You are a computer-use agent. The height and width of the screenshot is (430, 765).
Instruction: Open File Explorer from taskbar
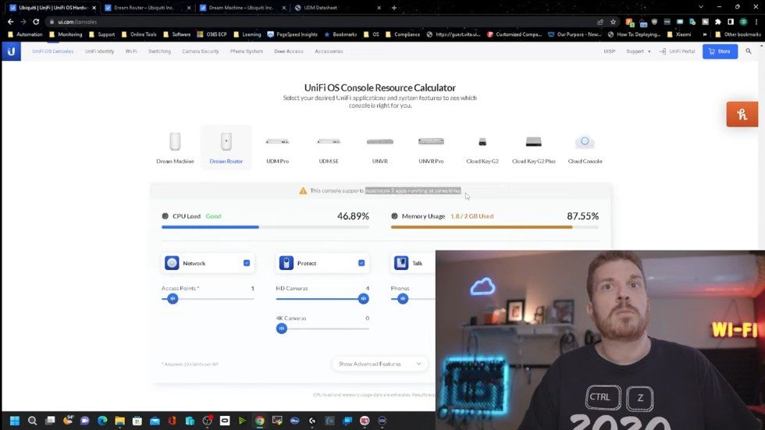(119, 421)
